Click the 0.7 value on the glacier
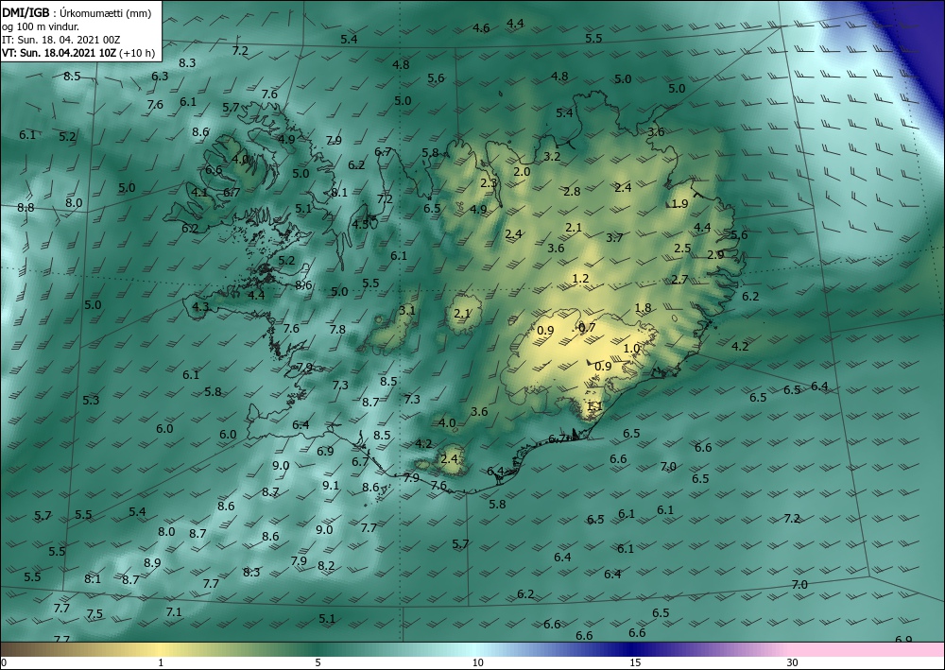The height and width of the screenshot is (670, 945). 587,327
